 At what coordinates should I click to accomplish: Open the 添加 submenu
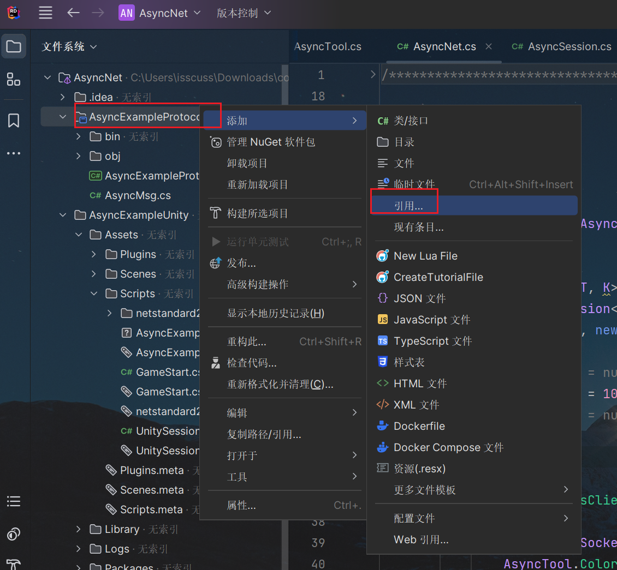tap(284, 121)
